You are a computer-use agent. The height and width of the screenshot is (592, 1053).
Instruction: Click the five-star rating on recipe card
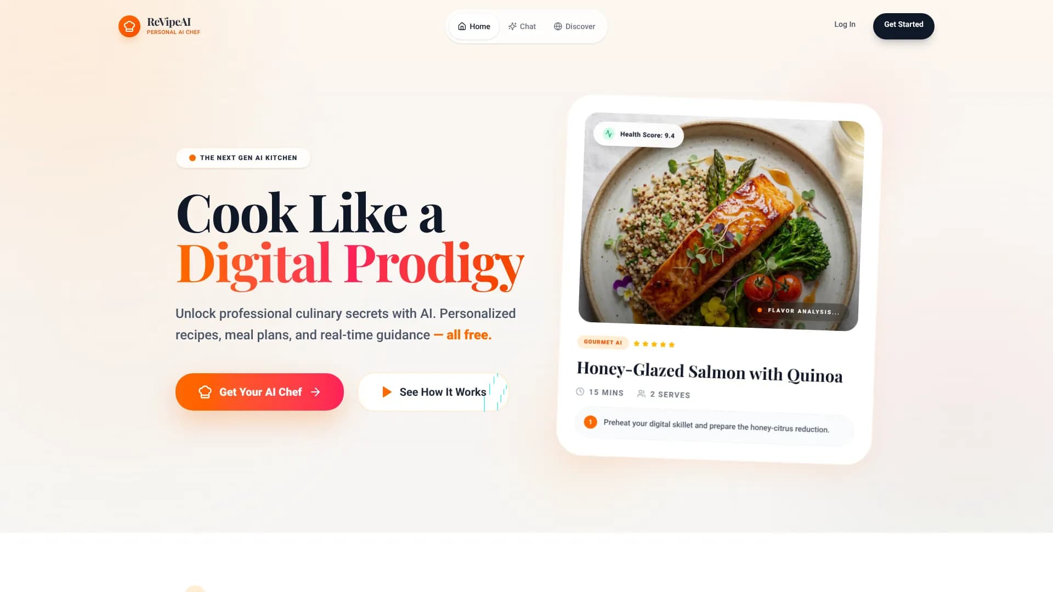click(x=654, y=344)
